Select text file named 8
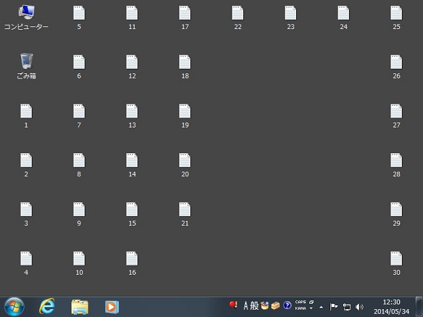This screenshot has width=423, height=317. point(79,165)
